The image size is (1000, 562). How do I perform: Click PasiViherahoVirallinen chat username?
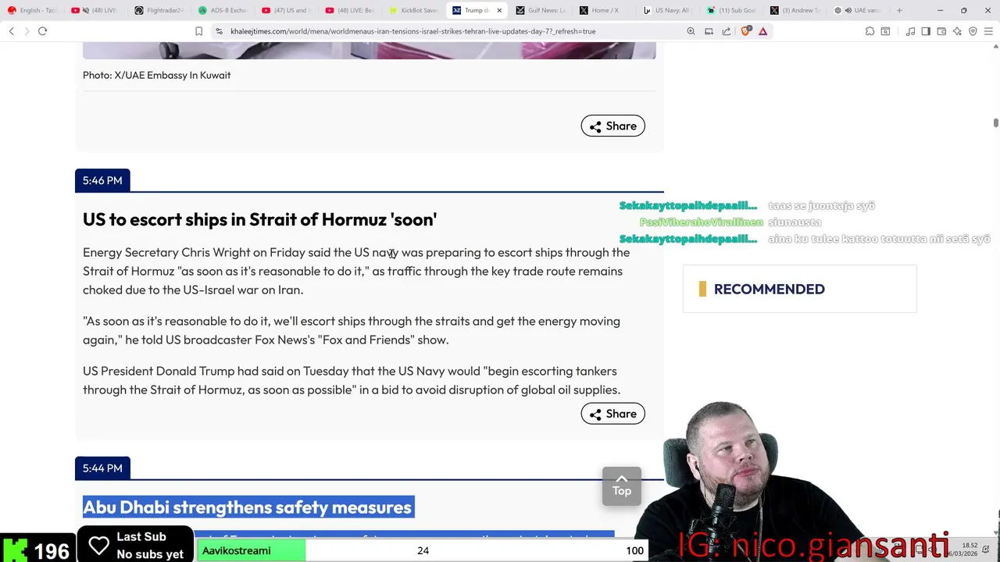[701, 222]
